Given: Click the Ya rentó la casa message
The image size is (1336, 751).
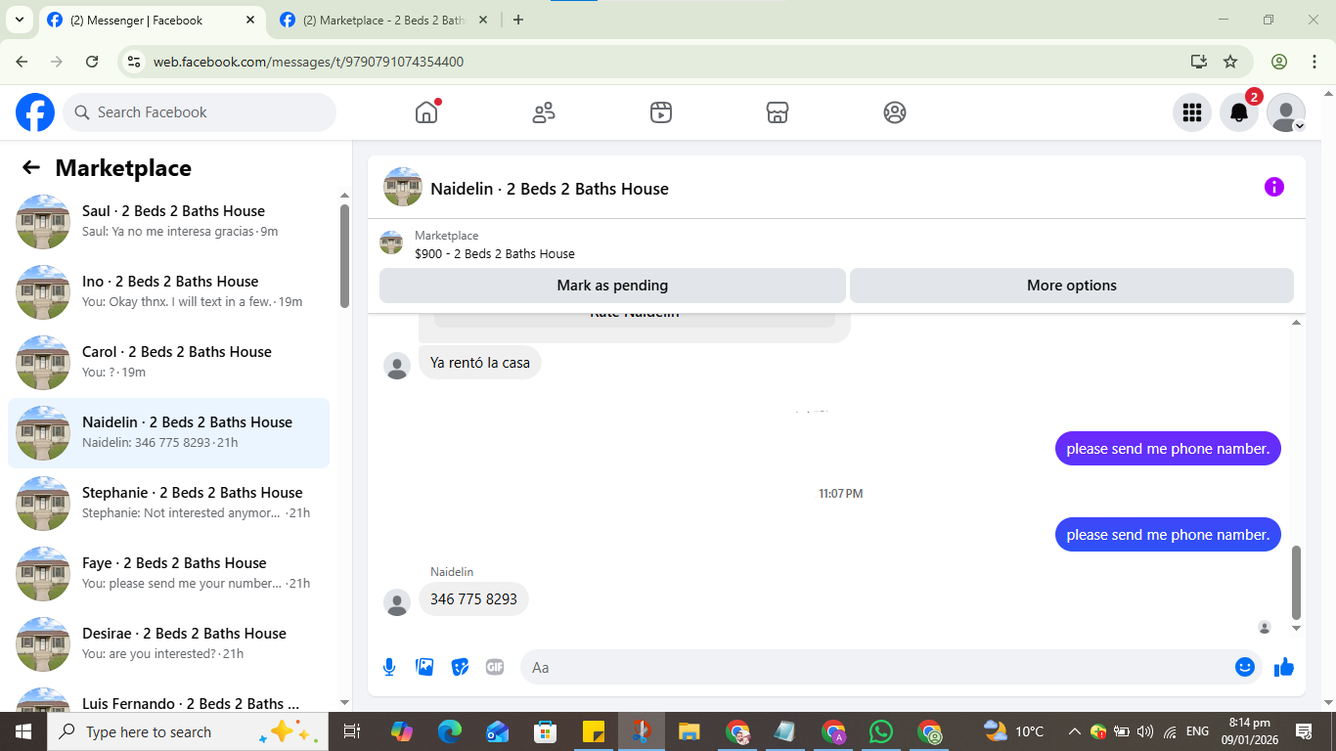Looking at the screenshot, I should [480, 363].
